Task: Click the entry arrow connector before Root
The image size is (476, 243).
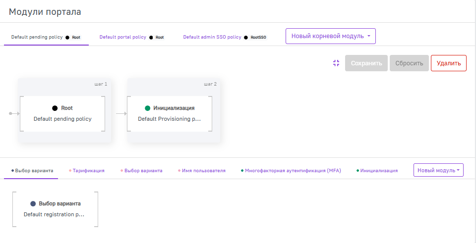Action: point(14,114)
